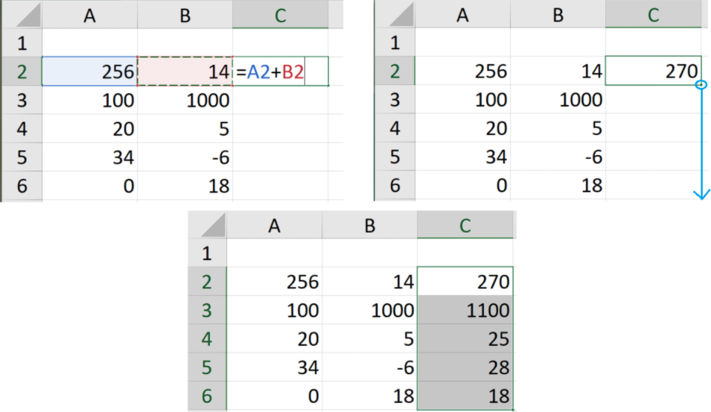
Task: Select column A header above blue-highlighted 256 cell
Action: click(x=90, y=15)
